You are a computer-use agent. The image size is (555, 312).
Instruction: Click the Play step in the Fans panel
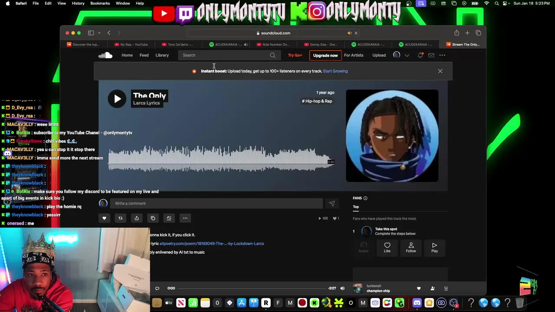tap(434, 247)
